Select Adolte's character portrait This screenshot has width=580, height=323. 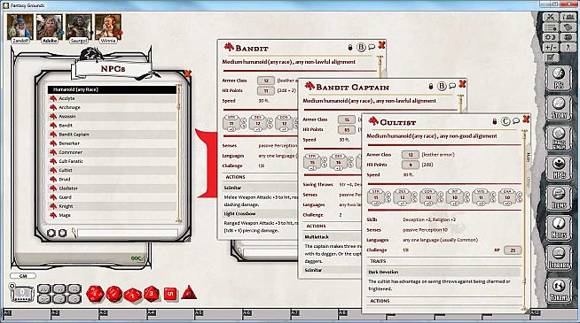tap(50, 27)
